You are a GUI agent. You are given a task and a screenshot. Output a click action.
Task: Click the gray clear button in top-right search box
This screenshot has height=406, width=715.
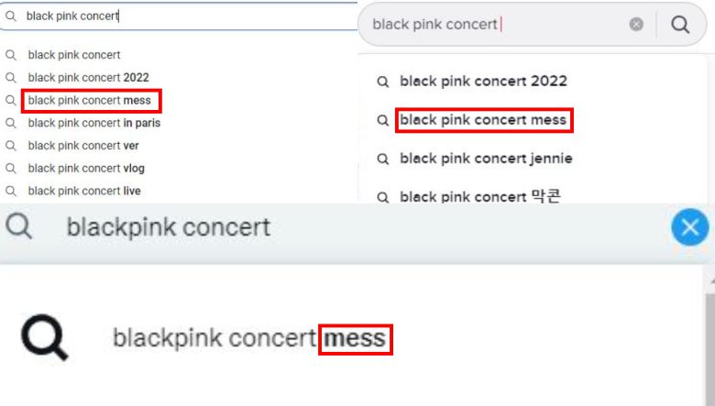(636, 25)
